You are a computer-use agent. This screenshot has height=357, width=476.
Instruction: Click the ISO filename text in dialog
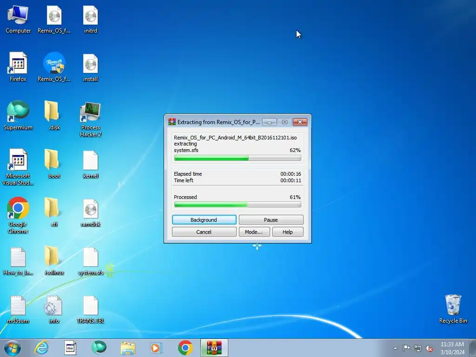tap(235, 138)
